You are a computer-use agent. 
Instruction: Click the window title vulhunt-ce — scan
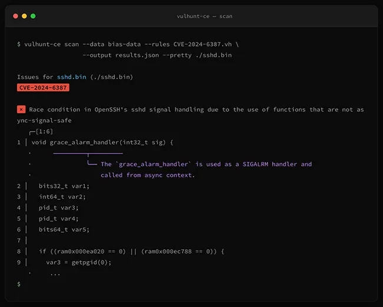[204, 16]
